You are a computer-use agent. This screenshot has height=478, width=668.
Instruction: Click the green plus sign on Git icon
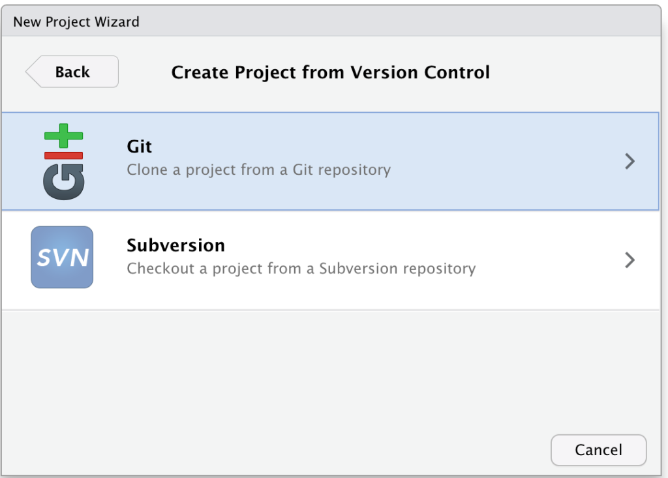pyautogui.click(x=63, y=136)
